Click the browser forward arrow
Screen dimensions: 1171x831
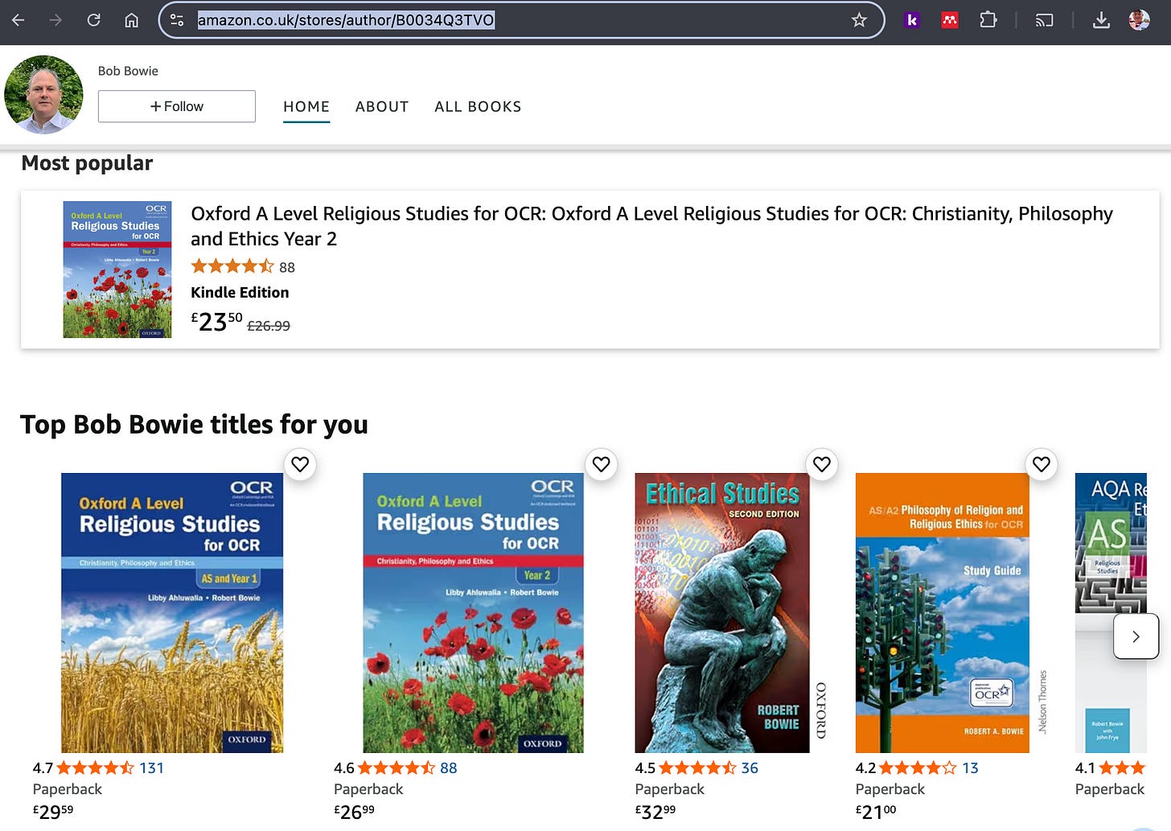point(55,20)
